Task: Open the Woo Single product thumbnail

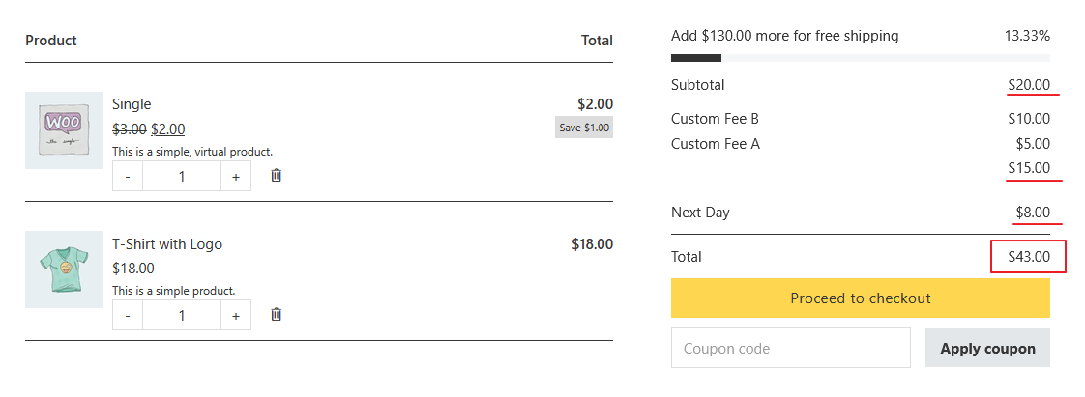Action: click(x=64, y=130)
